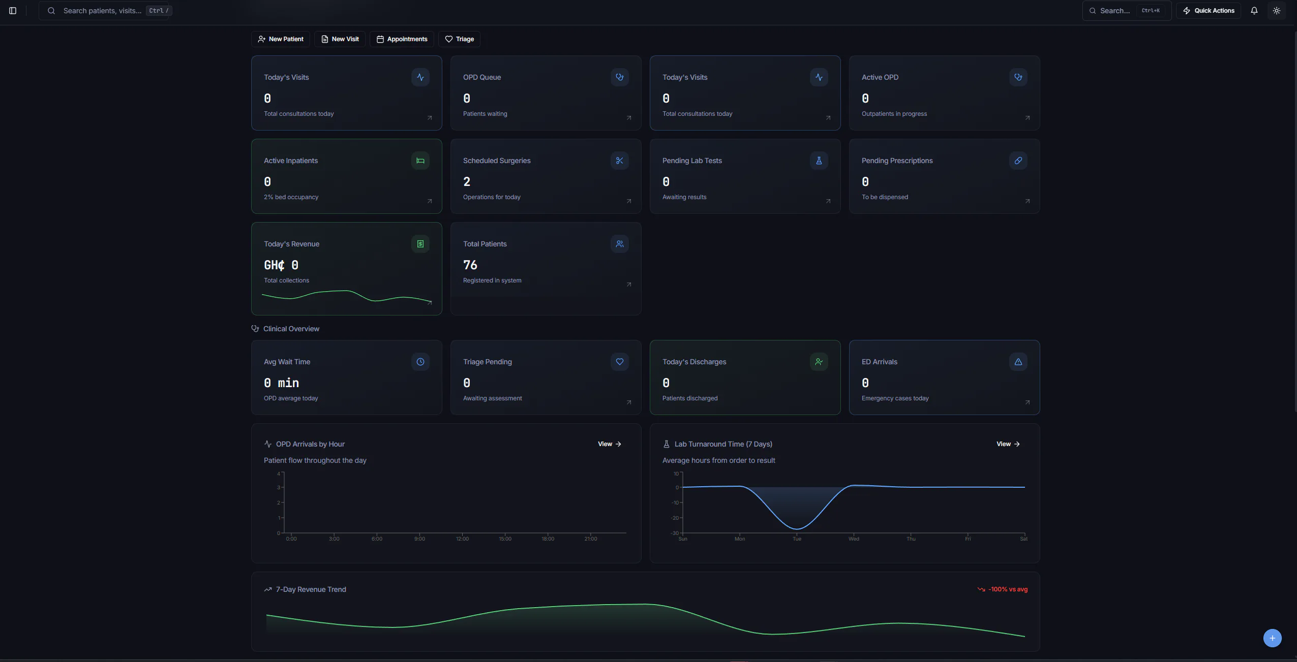This screenshot has height=662, width=1297.
Task: Click the Clinical Overview heading
Action: 291,329
